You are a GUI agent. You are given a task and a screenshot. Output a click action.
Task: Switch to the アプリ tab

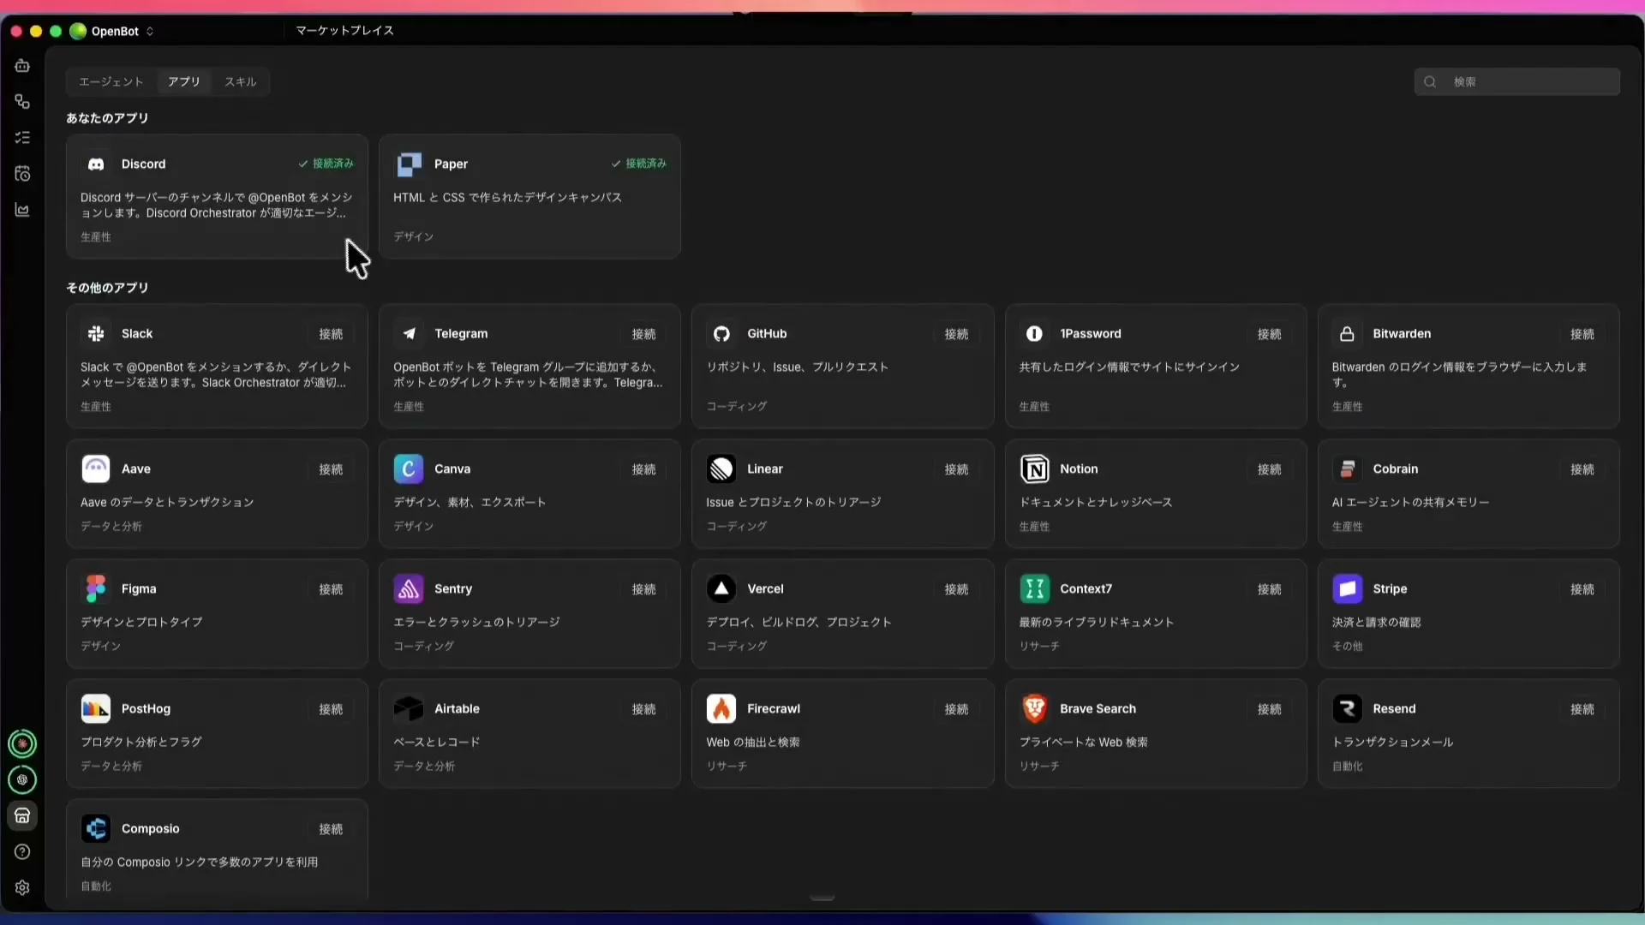(183, 81)
